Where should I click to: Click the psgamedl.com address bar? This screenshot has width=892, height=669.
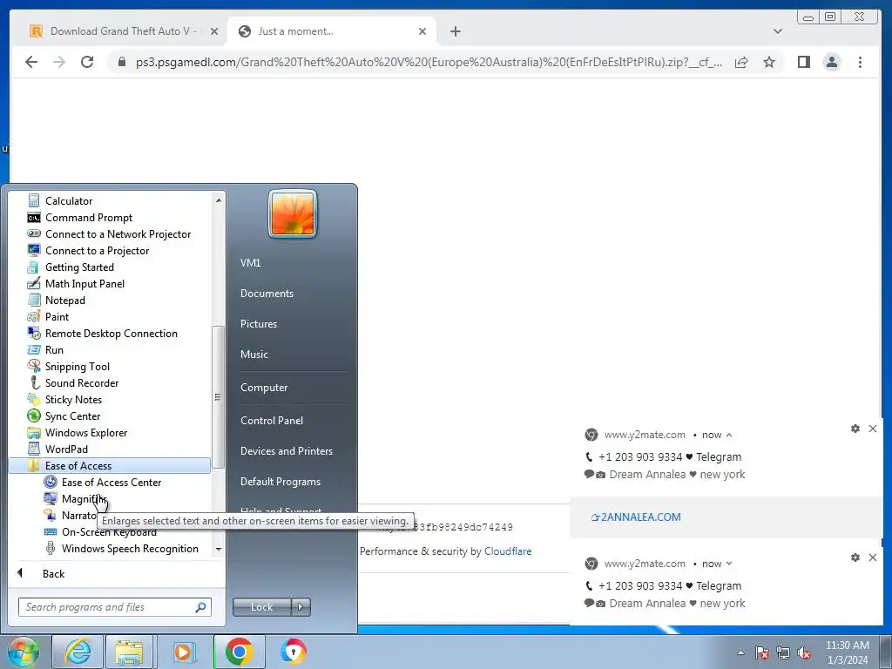[x=429, y=62]
